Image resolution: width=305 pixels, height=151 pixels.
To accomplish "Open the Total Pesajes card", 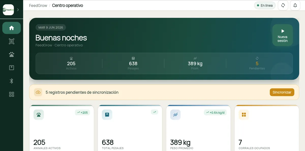I will coord(130,128).
